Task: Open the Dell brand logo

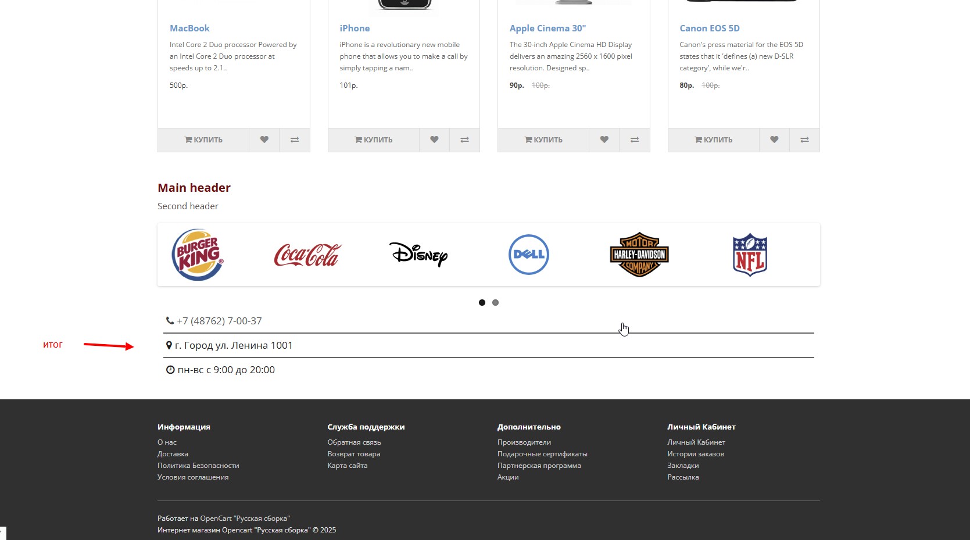Action: point(529,255)
